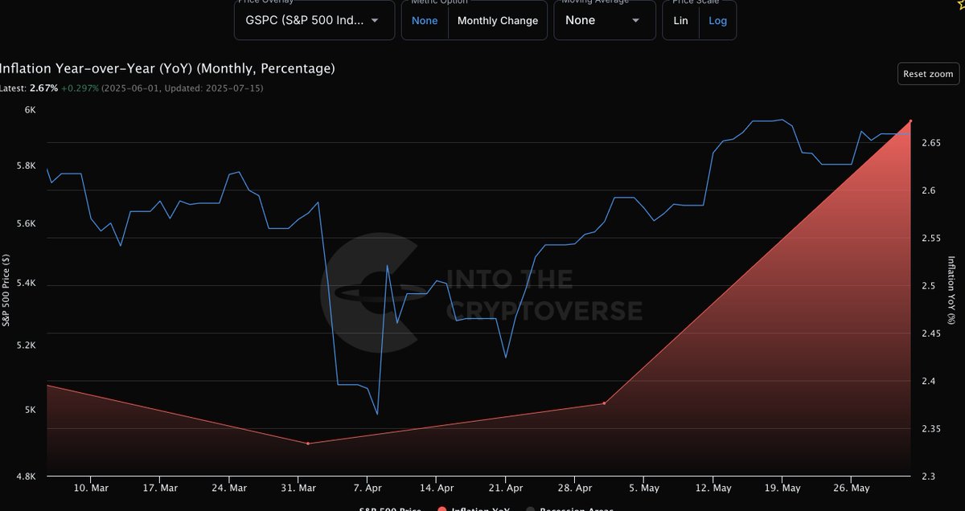Click the 2.6 inflation axis label
Viewport: 965px width, 511px height.
click(928, 190)
